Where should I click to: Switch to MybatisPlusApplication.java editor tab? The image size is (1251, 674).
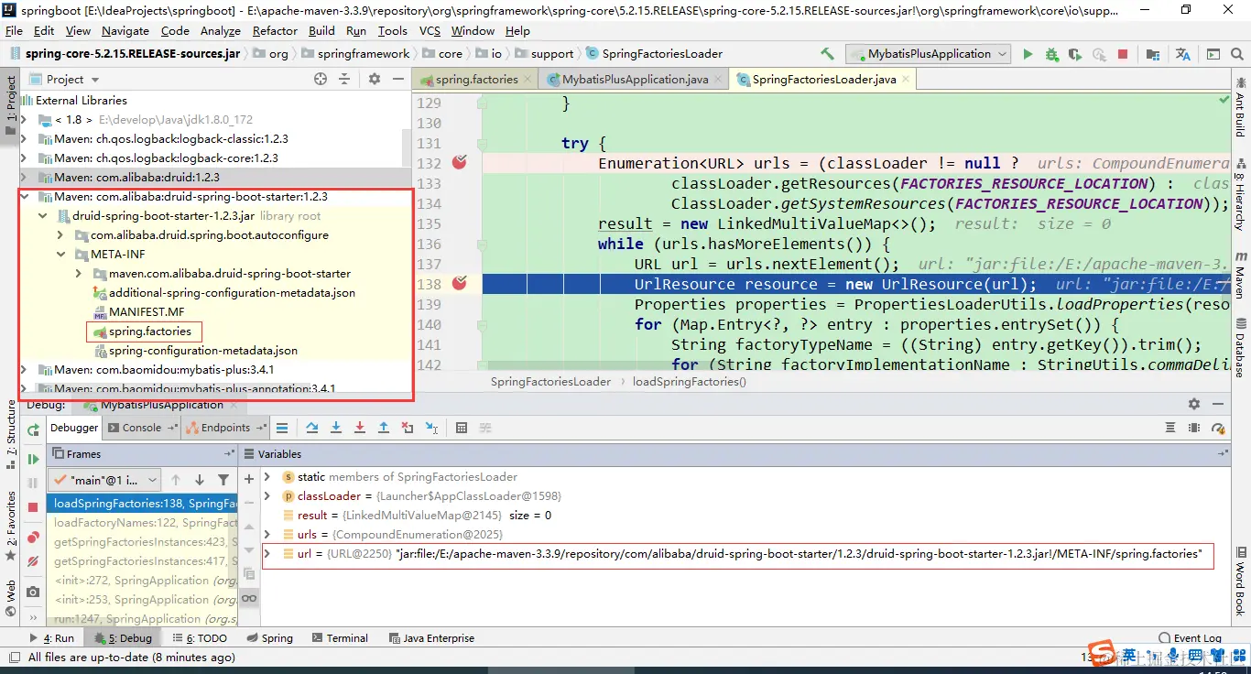(x=632, y=80)
